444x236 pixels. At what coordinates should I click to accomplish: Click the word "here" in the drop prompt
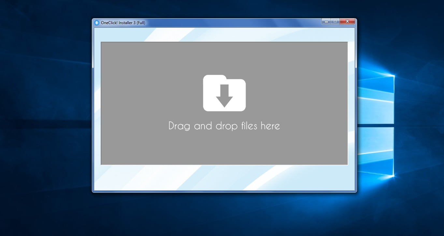[x=270, y=126]
